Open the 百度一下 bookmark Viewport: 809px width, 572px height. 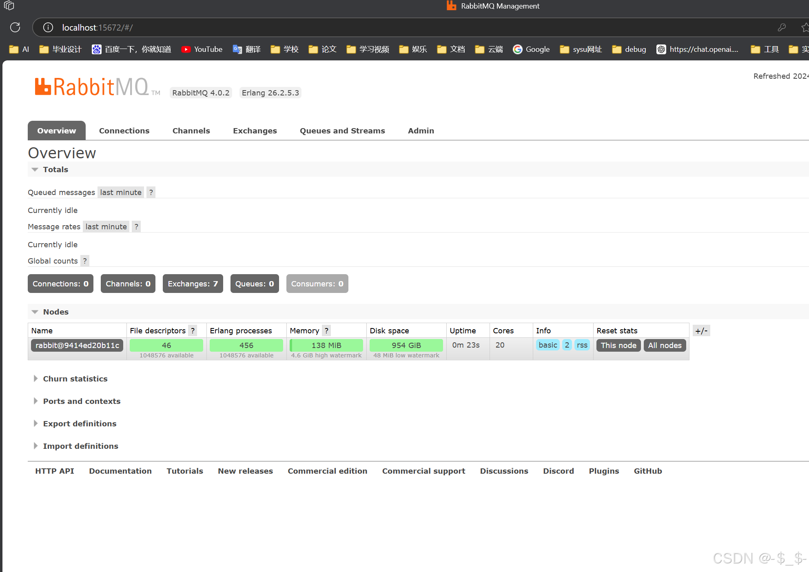pos(131,49)
